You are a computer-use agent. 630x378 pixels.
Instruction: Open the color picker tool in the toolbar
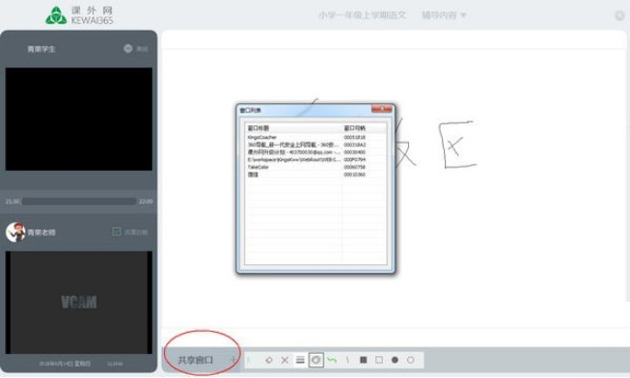point(316,360)
